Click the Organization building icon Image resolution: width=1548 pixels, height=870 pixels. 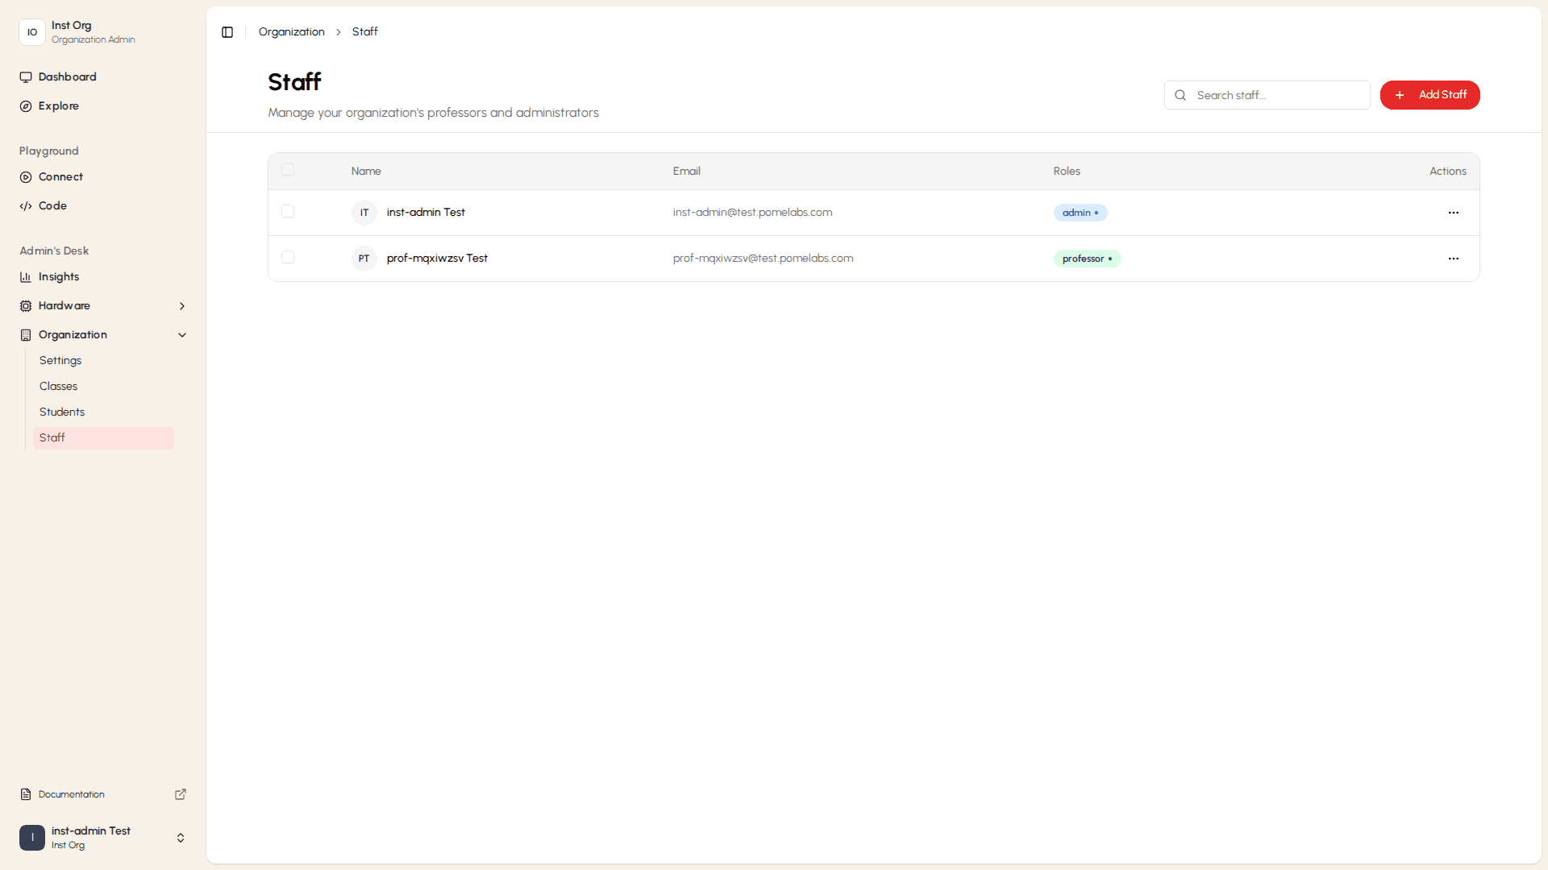pyautogui.click(x=26, y=335)
